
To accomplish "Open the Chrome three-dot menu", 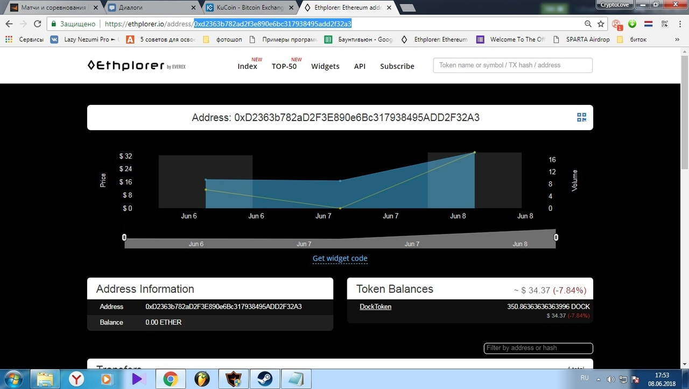I will [x=680, y=24].
